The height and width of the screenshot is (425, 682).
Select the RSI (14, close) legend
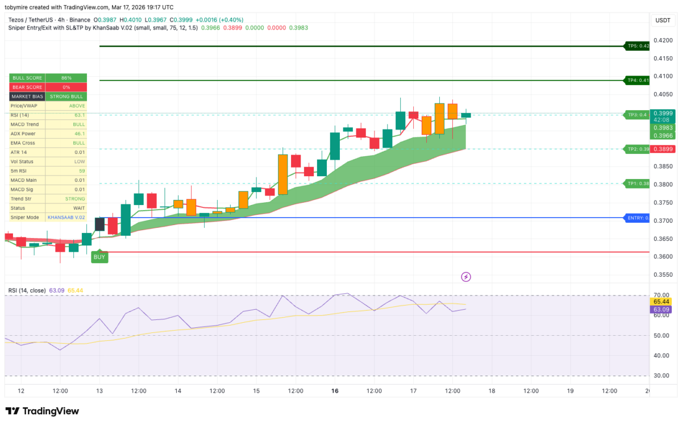27,290
